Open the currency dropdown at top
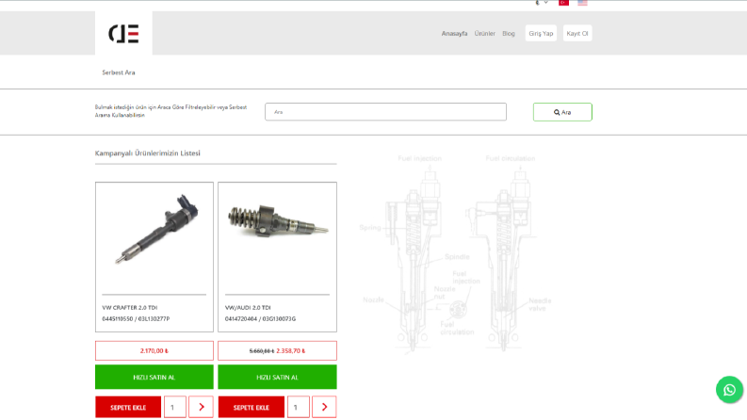747x420 pixels. pyautogui.click(x=542, y=3)
